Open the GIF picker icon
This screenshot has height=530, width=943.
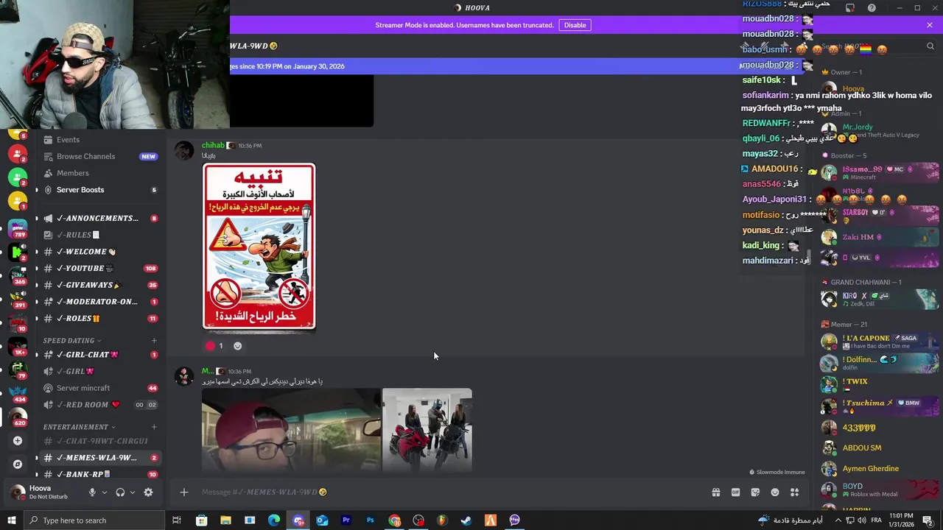[x=735, y=492]
